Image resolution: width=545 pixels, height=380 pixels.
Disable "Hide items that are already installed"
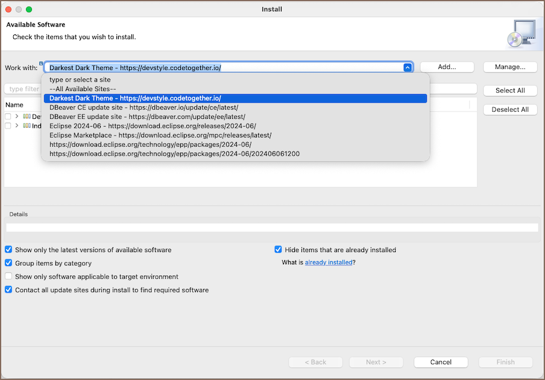click(278, 250)
